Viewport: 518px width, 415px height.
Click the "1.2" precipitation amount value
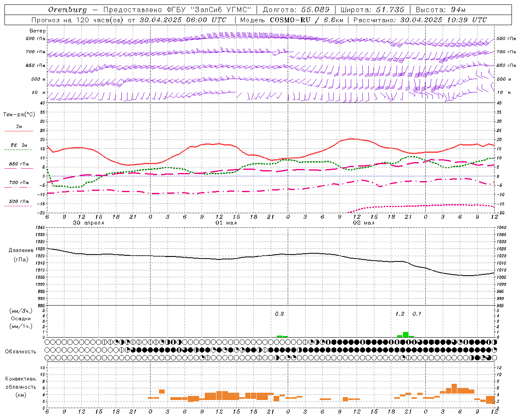[400, 314]
